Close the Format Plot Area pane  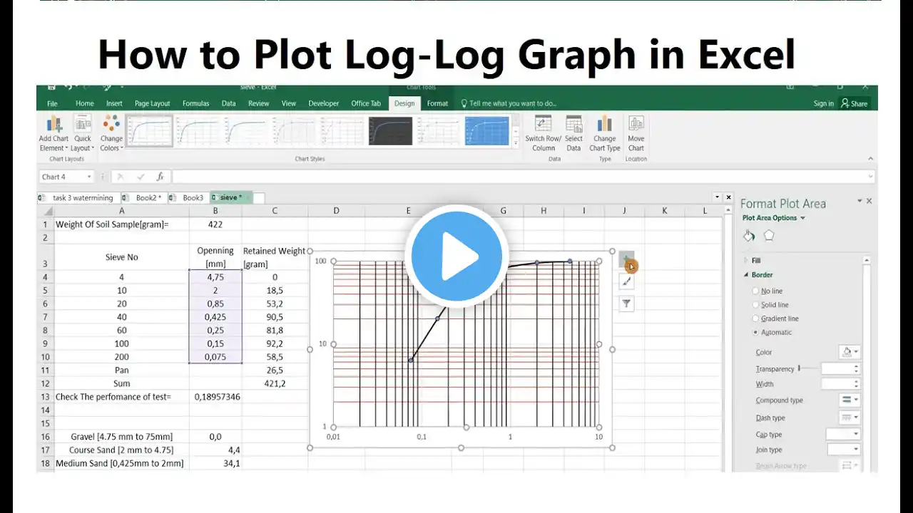(x=869, y=202)
